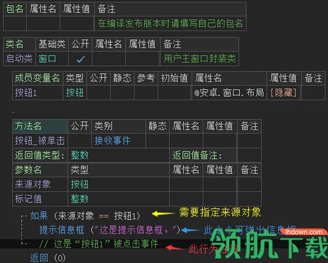Select the base class 窗口
328x263 pixels.
point(47,59)
